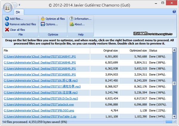Click original size 6,501,800
The width and height of the screenshot is (179, 126).
(111, 57)
